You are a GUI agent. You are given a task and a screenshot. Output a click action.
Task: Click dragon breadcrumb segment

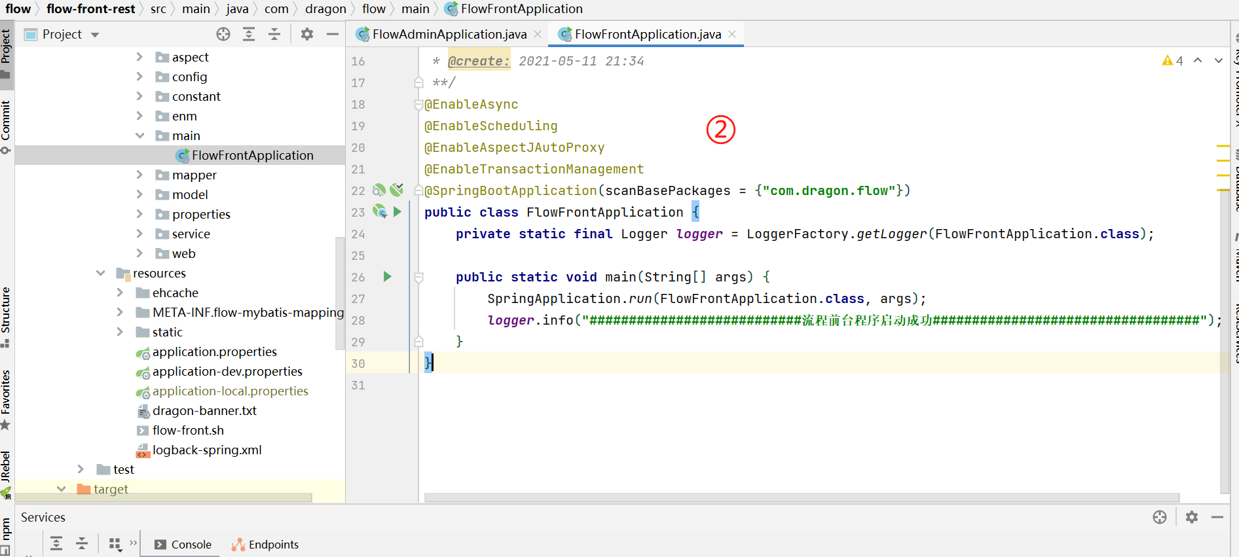coord(325,9)
